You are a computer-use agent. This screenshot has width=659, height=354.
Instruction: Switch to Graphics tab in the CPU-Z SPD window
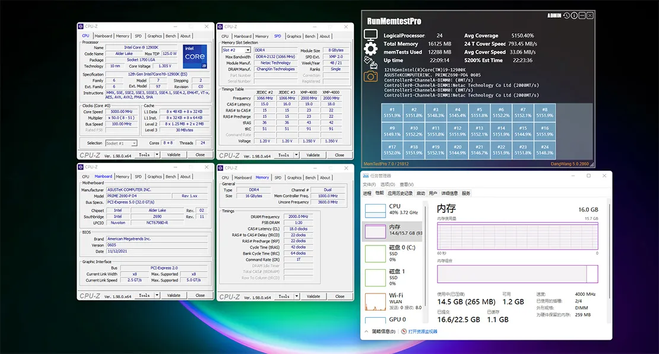[x=294, y=36]
